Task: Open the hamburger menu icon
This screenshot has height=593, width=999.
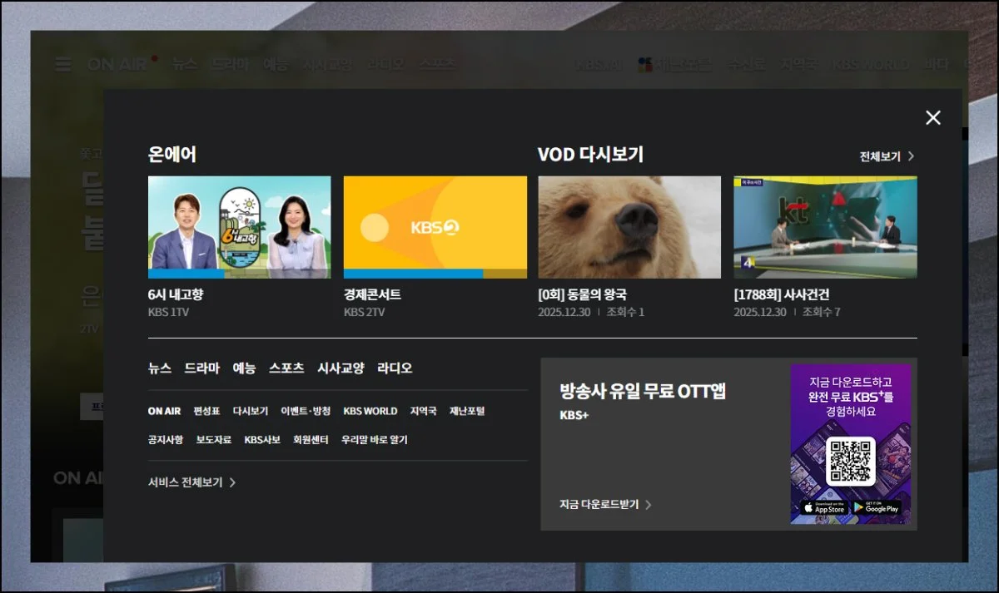Action: (x=63, y=64)
